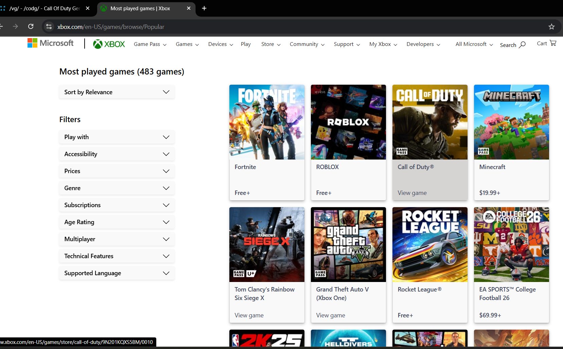Screen dimensions: 563x349
Task: Open the Minecraft cover art
Action: click(511, 122)
